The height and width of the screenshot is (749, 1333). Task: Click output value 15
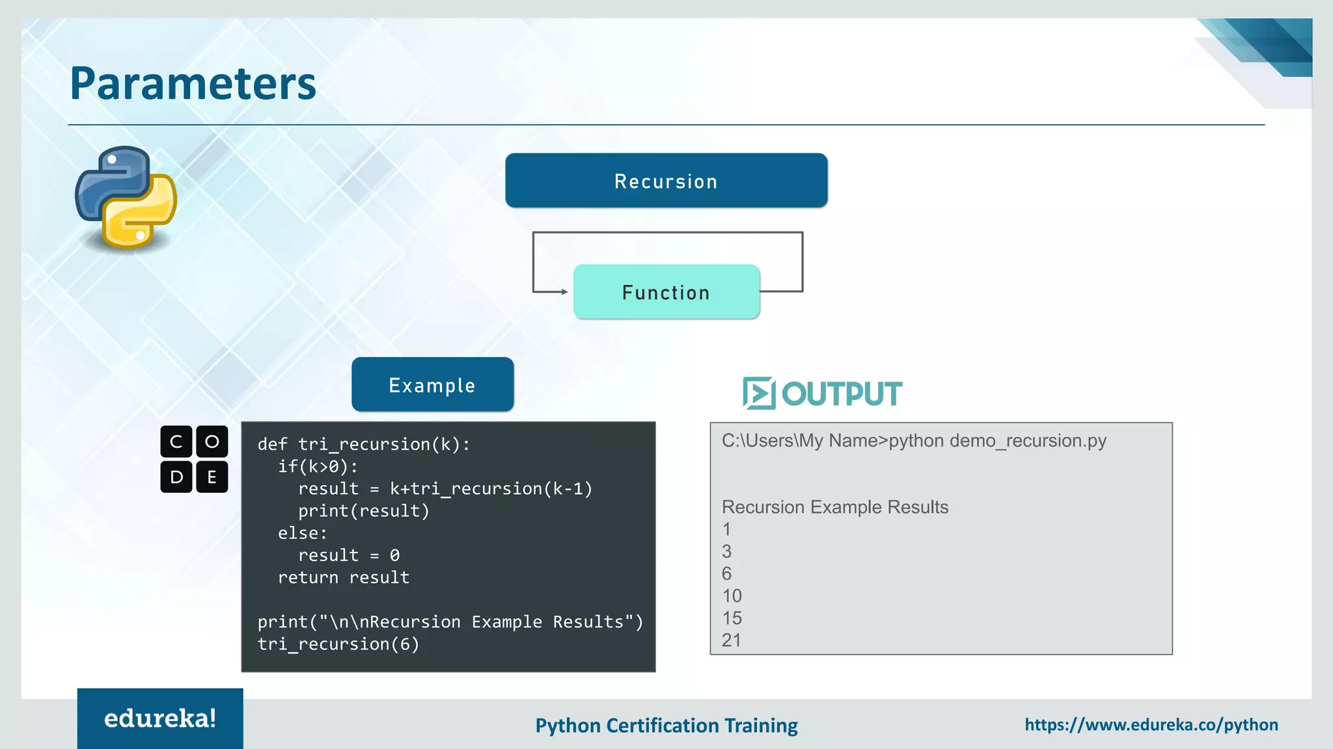732,618
